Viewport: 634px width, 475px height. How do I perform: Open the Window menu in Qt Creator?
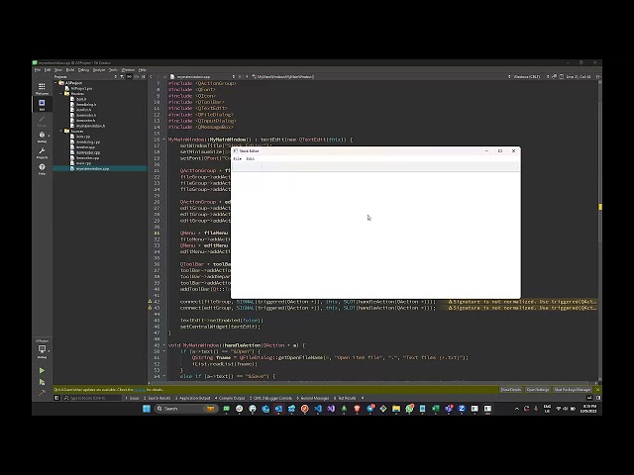tap(128, 70)
